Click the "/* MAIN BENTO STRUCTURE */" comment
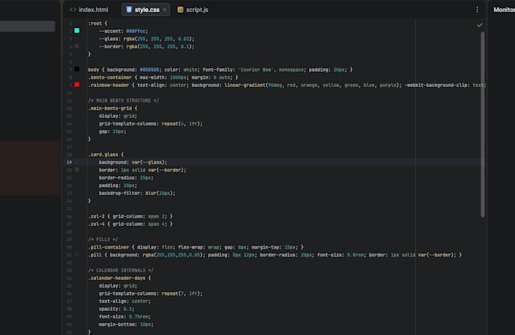 (x=123, y=101)
